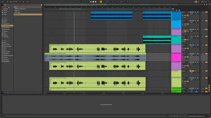
Task: Toggle the yellow Automation Arm button
Action: (x=101, y=2)
